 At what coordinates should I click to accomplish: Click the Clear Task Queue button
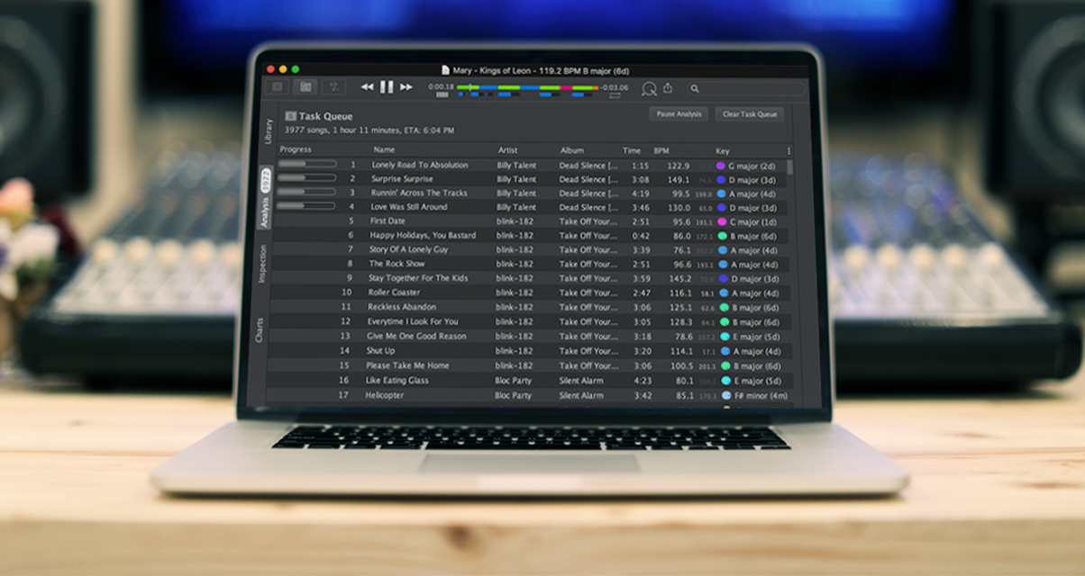pos(749,114)
